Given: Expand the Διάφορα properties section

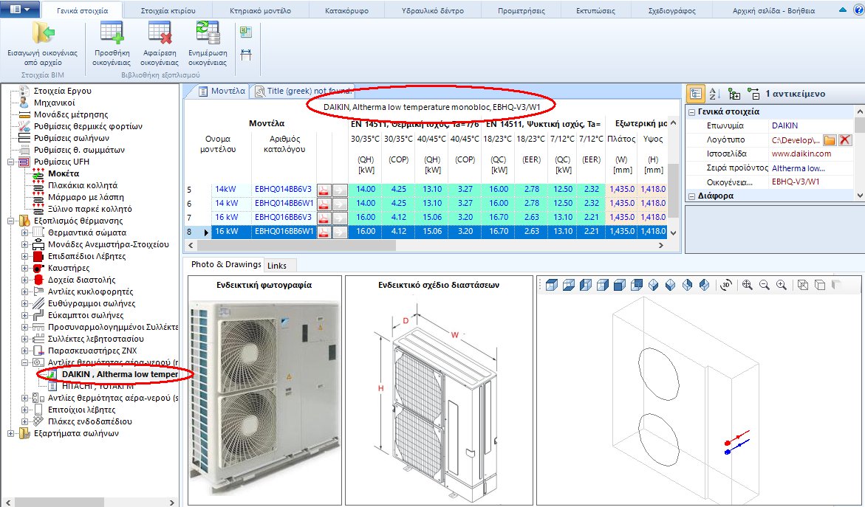Looking at the screenshot, I should 691,196.
